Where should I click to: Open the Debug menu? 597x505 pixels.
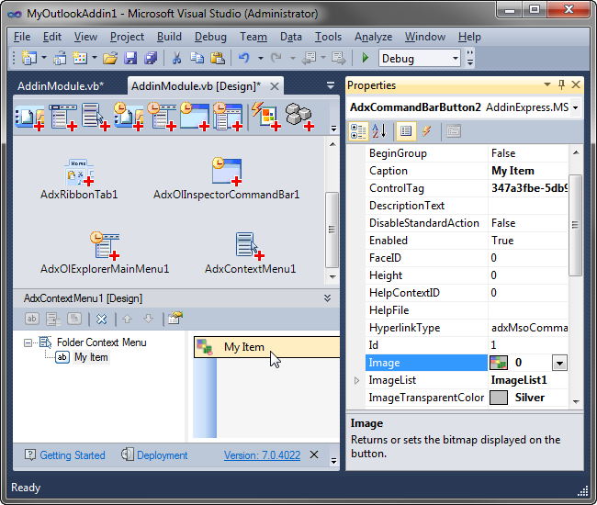(210, 37)
